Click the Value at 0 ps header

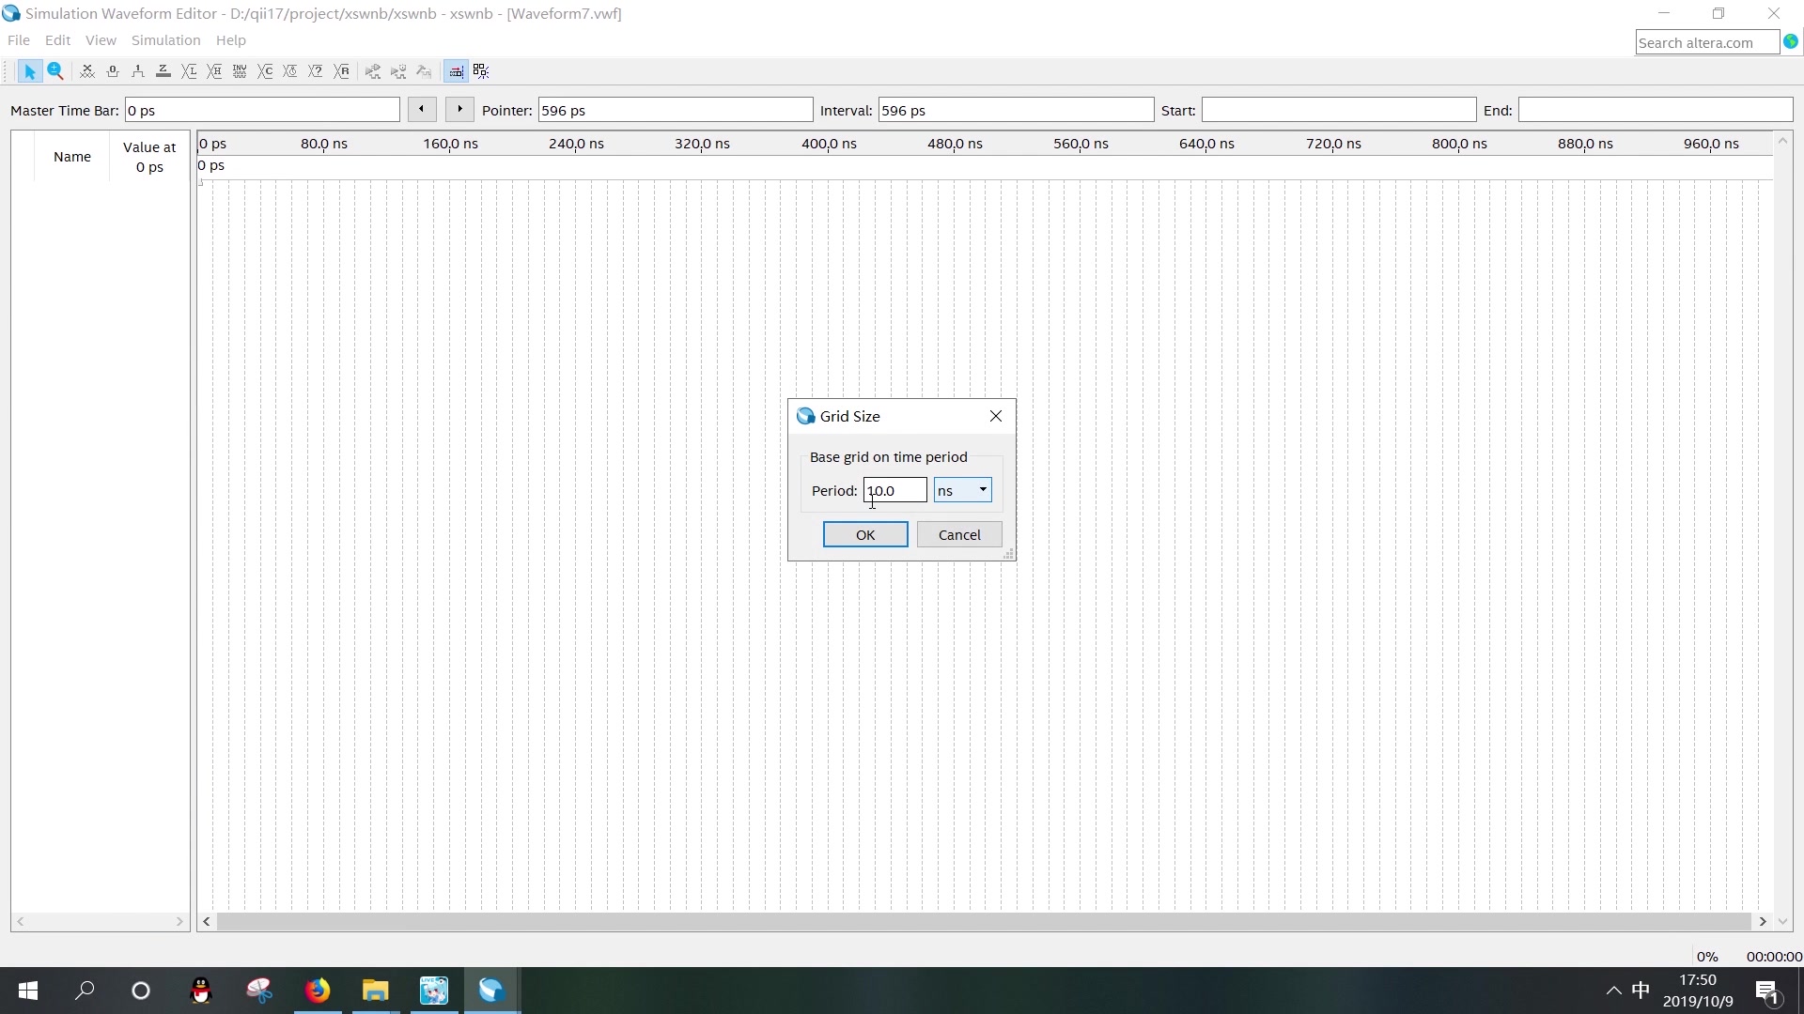coord(149,157)
